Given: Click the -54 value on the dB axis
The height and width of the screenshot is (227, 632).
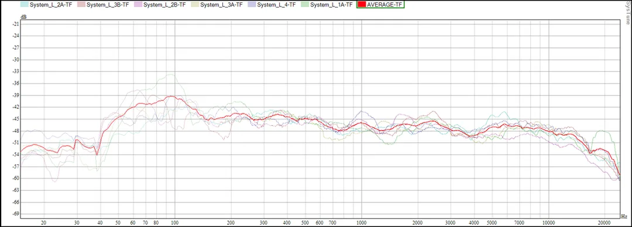Looking at the screenshot, I should (16, 154).
